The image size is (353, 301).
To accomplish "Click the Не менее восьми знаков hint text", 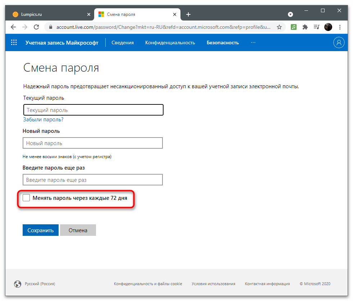I will click(x=67, y=157).
